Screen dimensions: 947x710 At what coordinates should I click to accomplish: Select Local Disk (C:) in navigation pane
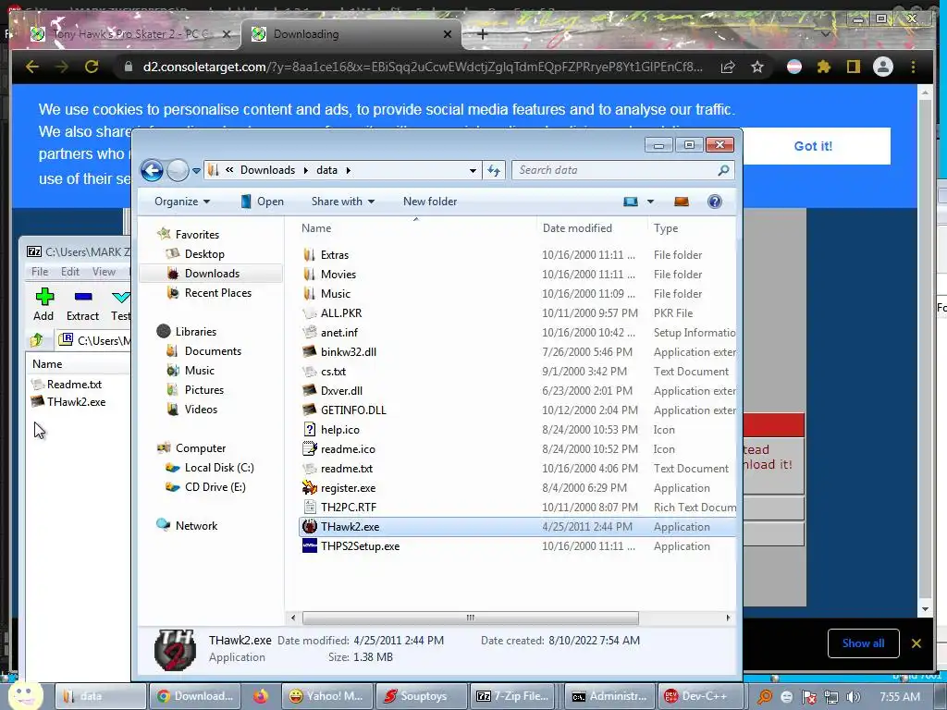click(218, 468)
